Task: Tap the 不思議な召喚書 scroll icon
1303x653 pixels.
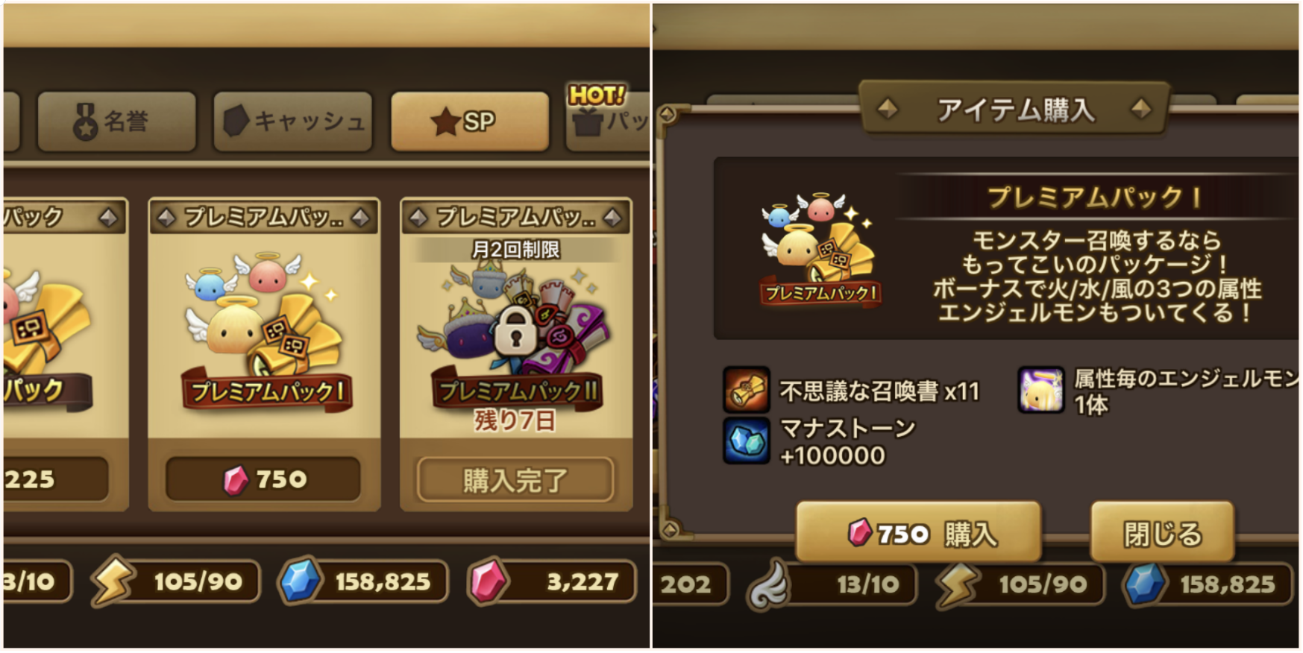Action: [x=746, y=390]
